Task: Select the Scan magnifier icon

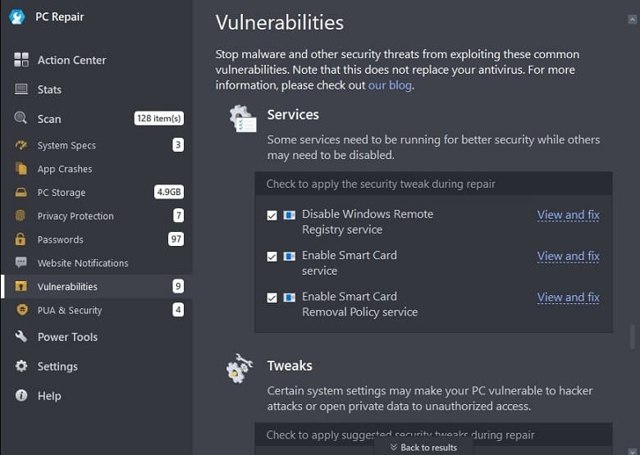Action: (x=21, y=118)
